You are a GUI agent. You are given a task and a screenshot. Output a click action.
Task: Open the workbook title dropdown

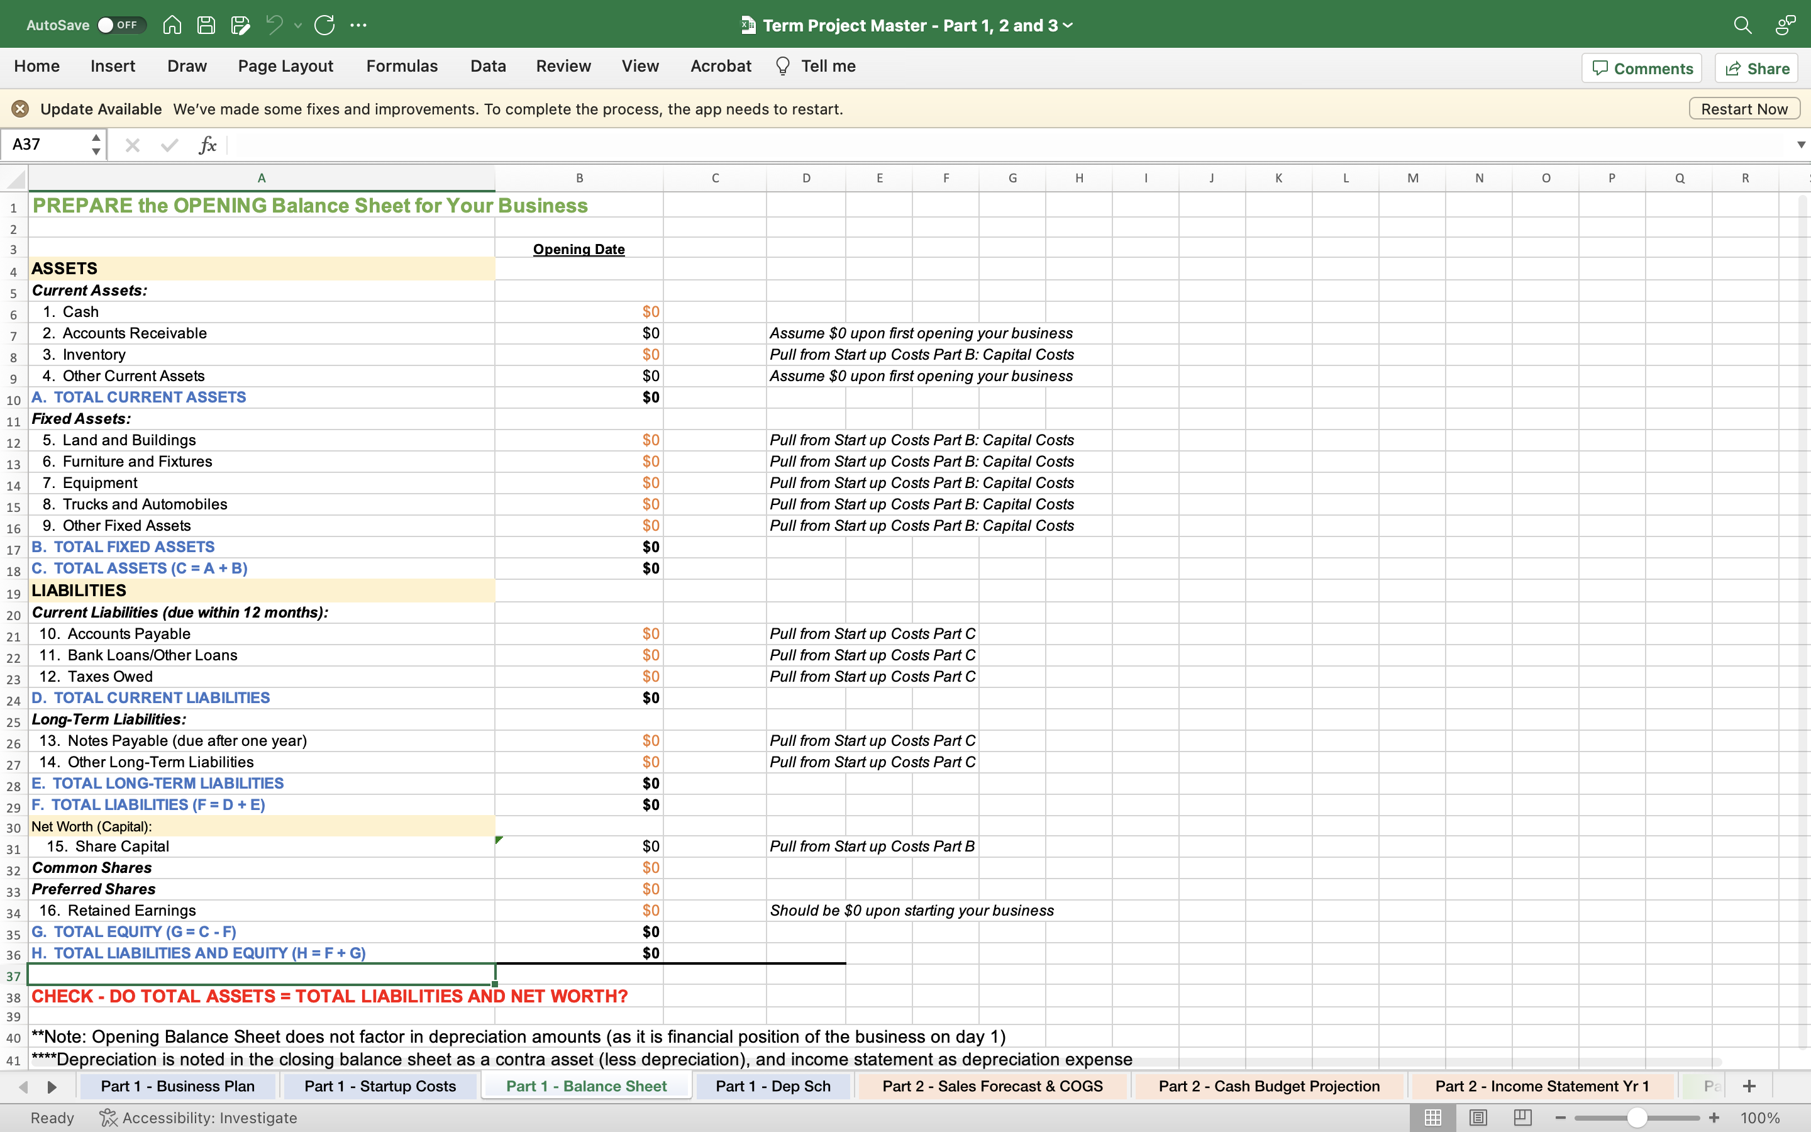click(1068, 25)
